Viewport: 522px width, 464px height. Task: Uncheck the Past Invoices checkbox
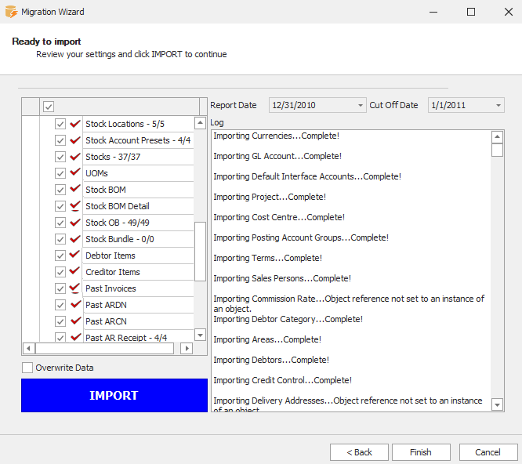(x=60, y=288)
